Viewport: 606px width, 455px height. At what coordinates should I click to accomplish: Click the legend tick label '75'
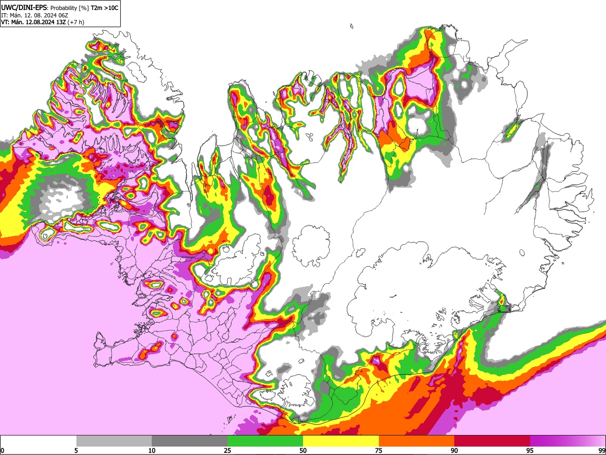tap(379, 450)
